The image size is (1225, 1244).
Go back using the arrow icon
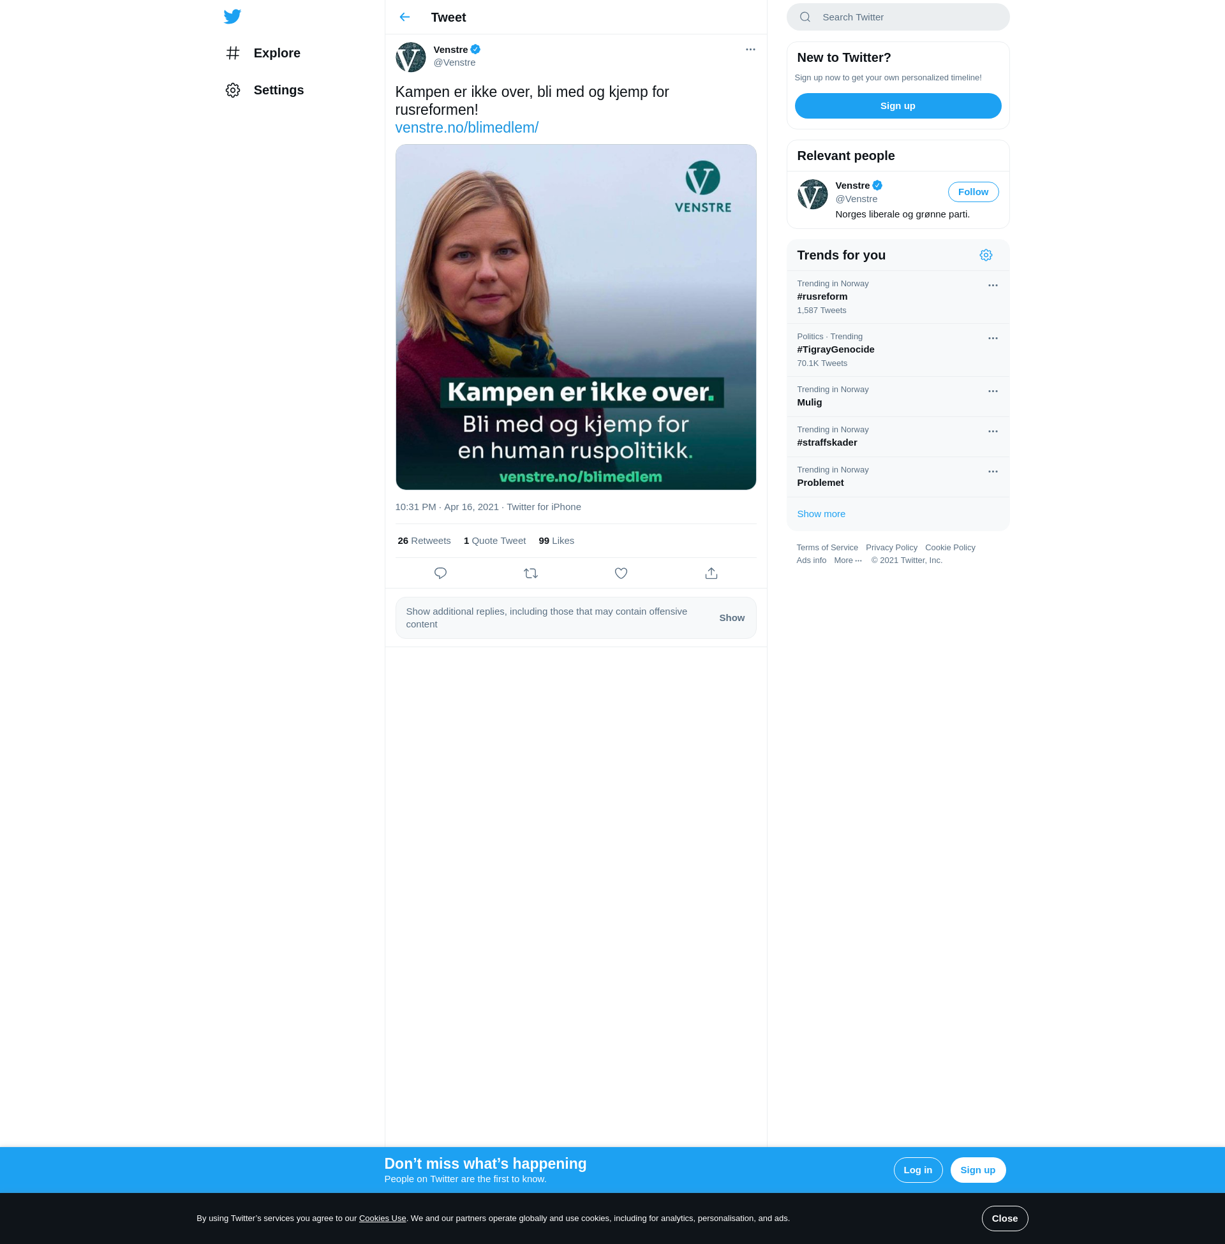click(x=405, y=17)
